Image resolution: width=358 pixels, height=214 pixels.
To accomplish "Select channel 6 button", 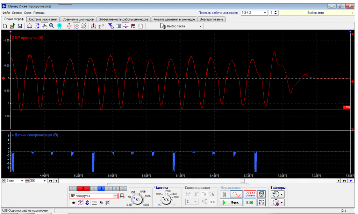I will tap(116, 189).
